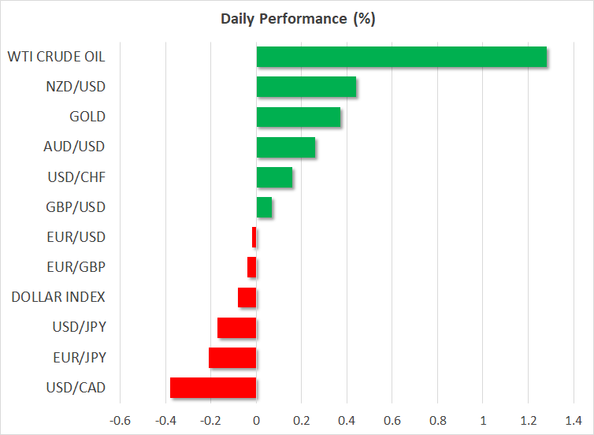The width and height of the screenshot is (594, 435).
Task: Select the NZD/USD green bar
Action: click(306, 87)
